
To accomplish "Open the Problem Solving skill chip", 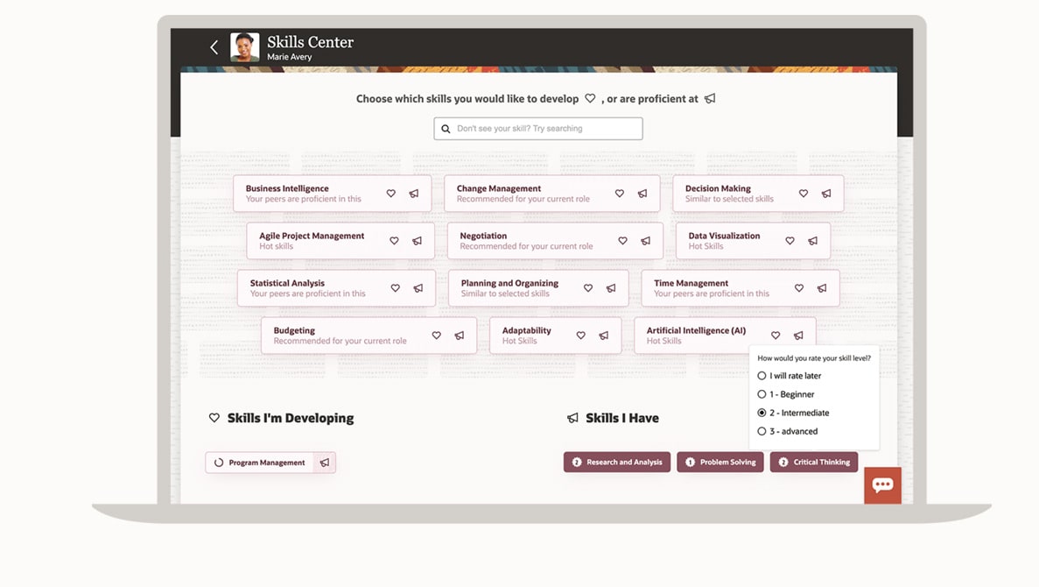I will click(x=720, y=463).
